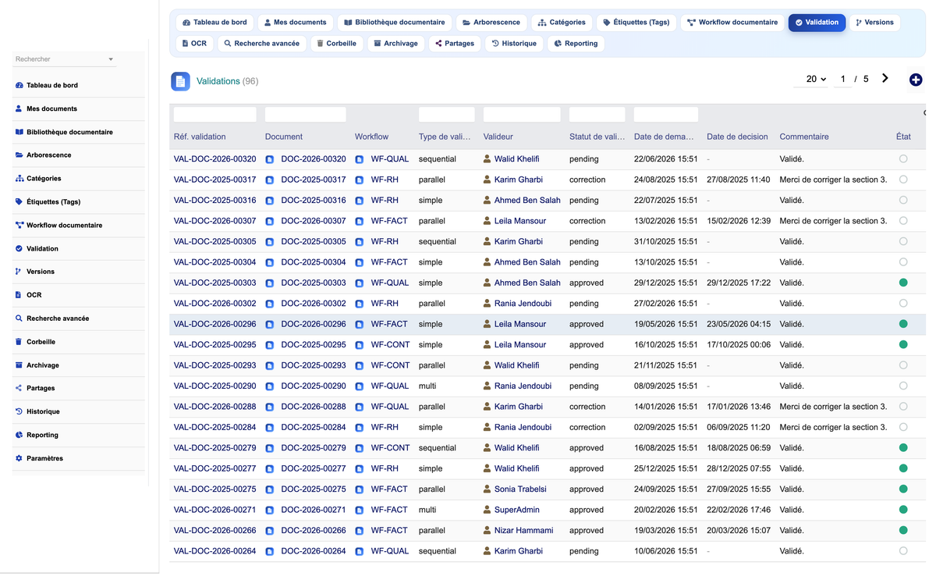Open validator link Leila Mansour in VAL-DOC-2026-00307 row
936x580 pixels.
tap(520, 221)
